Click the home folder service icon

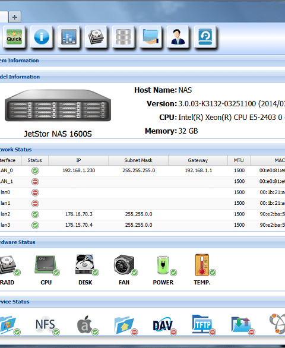126,325
